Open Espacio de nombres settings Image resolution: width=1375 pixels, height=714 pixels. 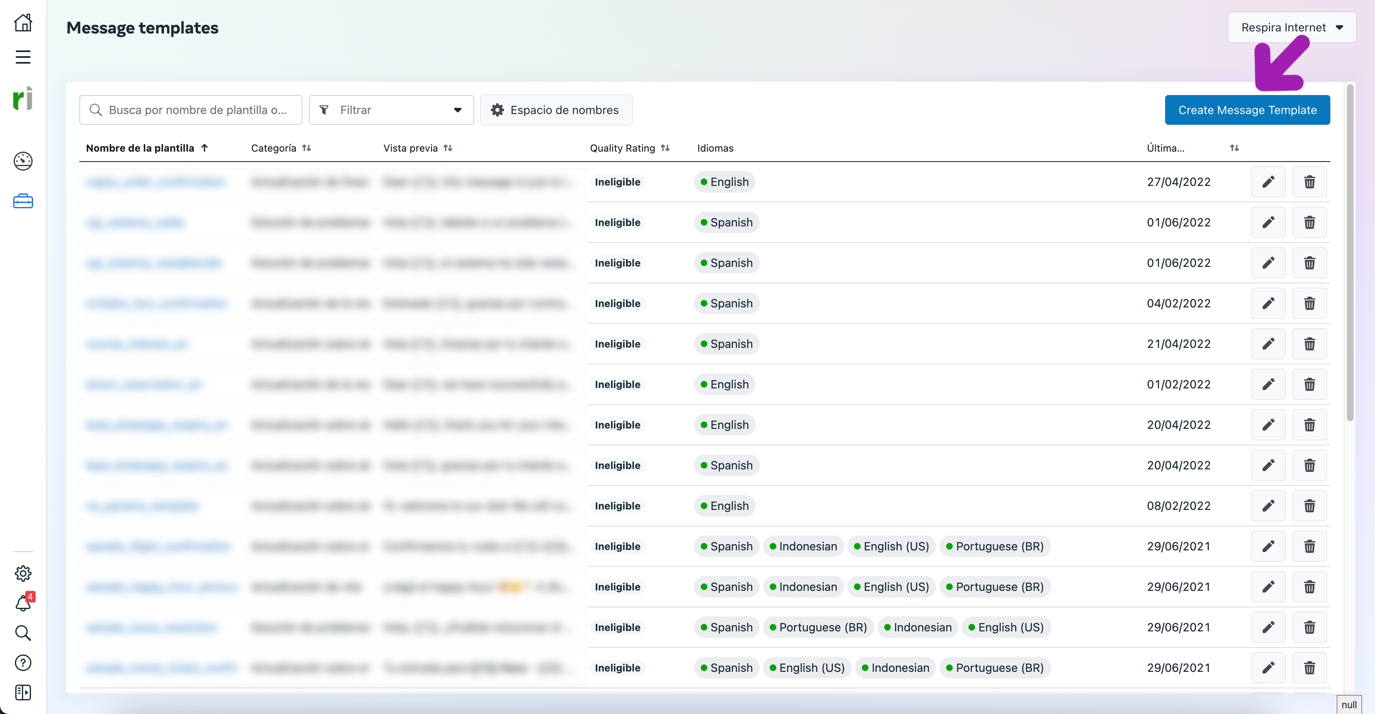(556, 110)
